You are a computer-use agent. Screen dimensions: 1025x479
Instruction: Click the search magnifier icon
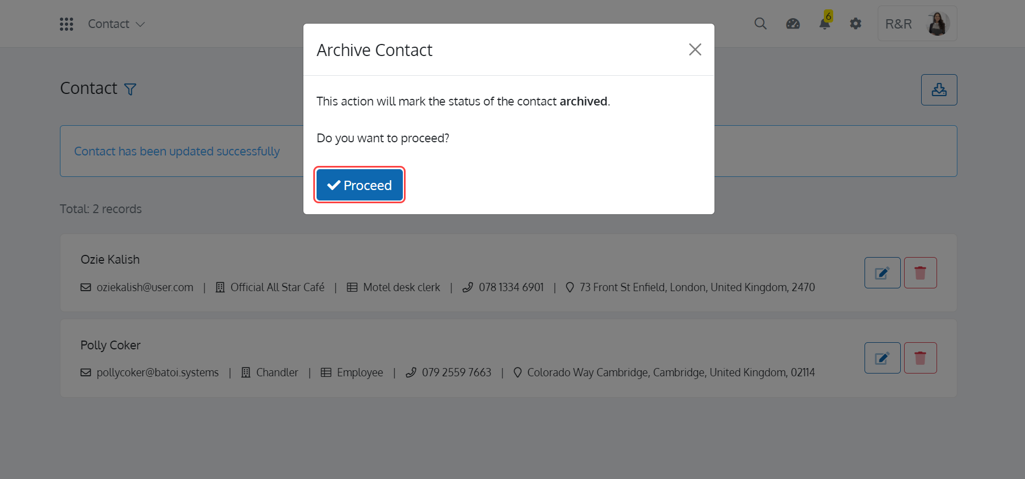click(x=761, y=24)
